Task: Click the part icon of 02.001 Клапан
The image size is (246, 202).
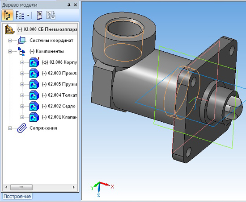Action: tap(34, 117)
